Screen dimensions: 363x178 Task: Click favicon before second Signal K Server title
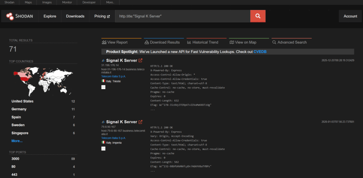pos(103,122)
